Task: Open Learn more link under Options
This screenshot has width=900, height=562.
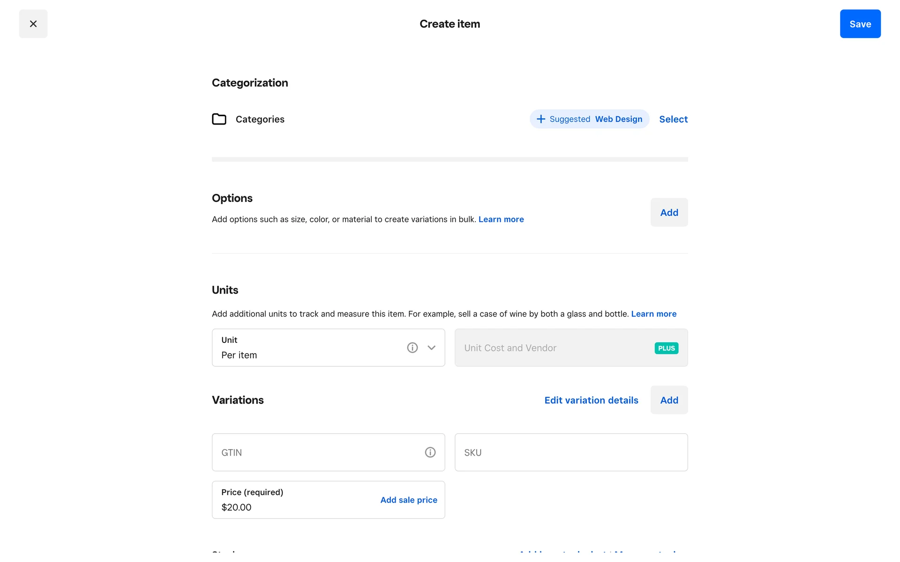Action: point(501,219)
